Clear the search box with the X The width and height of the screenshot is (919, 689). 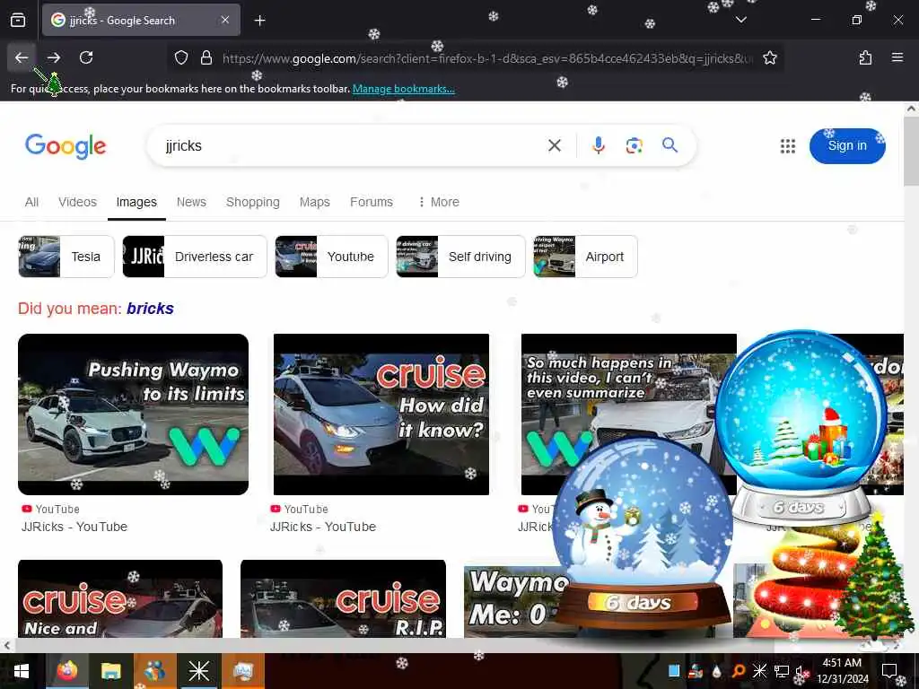[555, 145]
